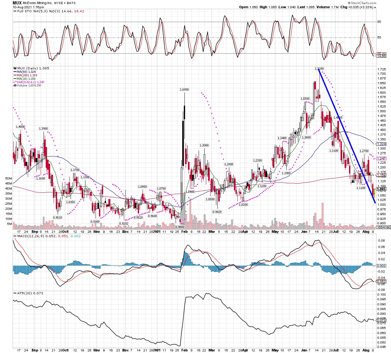Click the McEwen Mining Inc. company name
The width and height of the screenshot is (391, 353).
[x=38, y=3]
